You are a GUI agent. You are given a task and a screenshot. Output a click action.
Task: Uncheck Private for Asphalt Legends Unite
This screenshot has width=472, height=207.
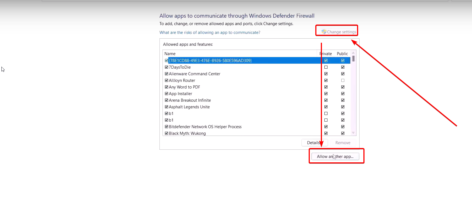[x=326, y=107]
